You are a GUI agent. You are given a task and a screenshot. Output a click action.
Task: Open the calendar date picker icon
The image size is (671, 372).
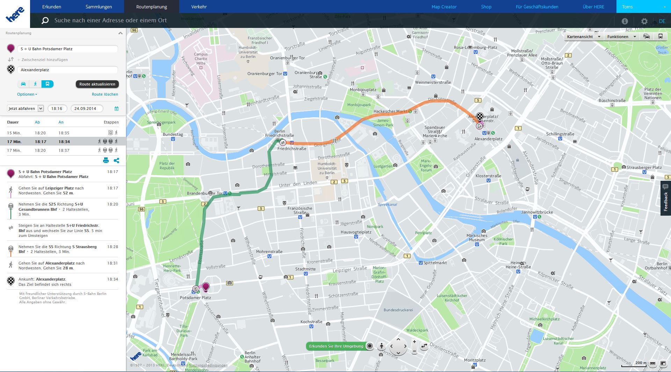[116, 109]
